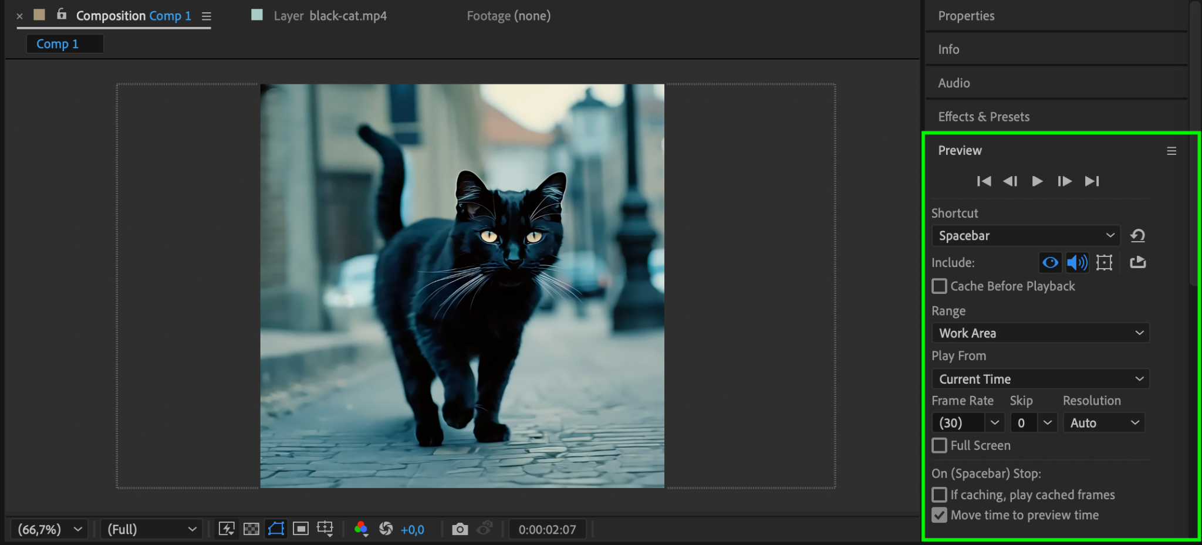
Task: Enable Cache Before Playback checkbox
Action: [940, 286]
